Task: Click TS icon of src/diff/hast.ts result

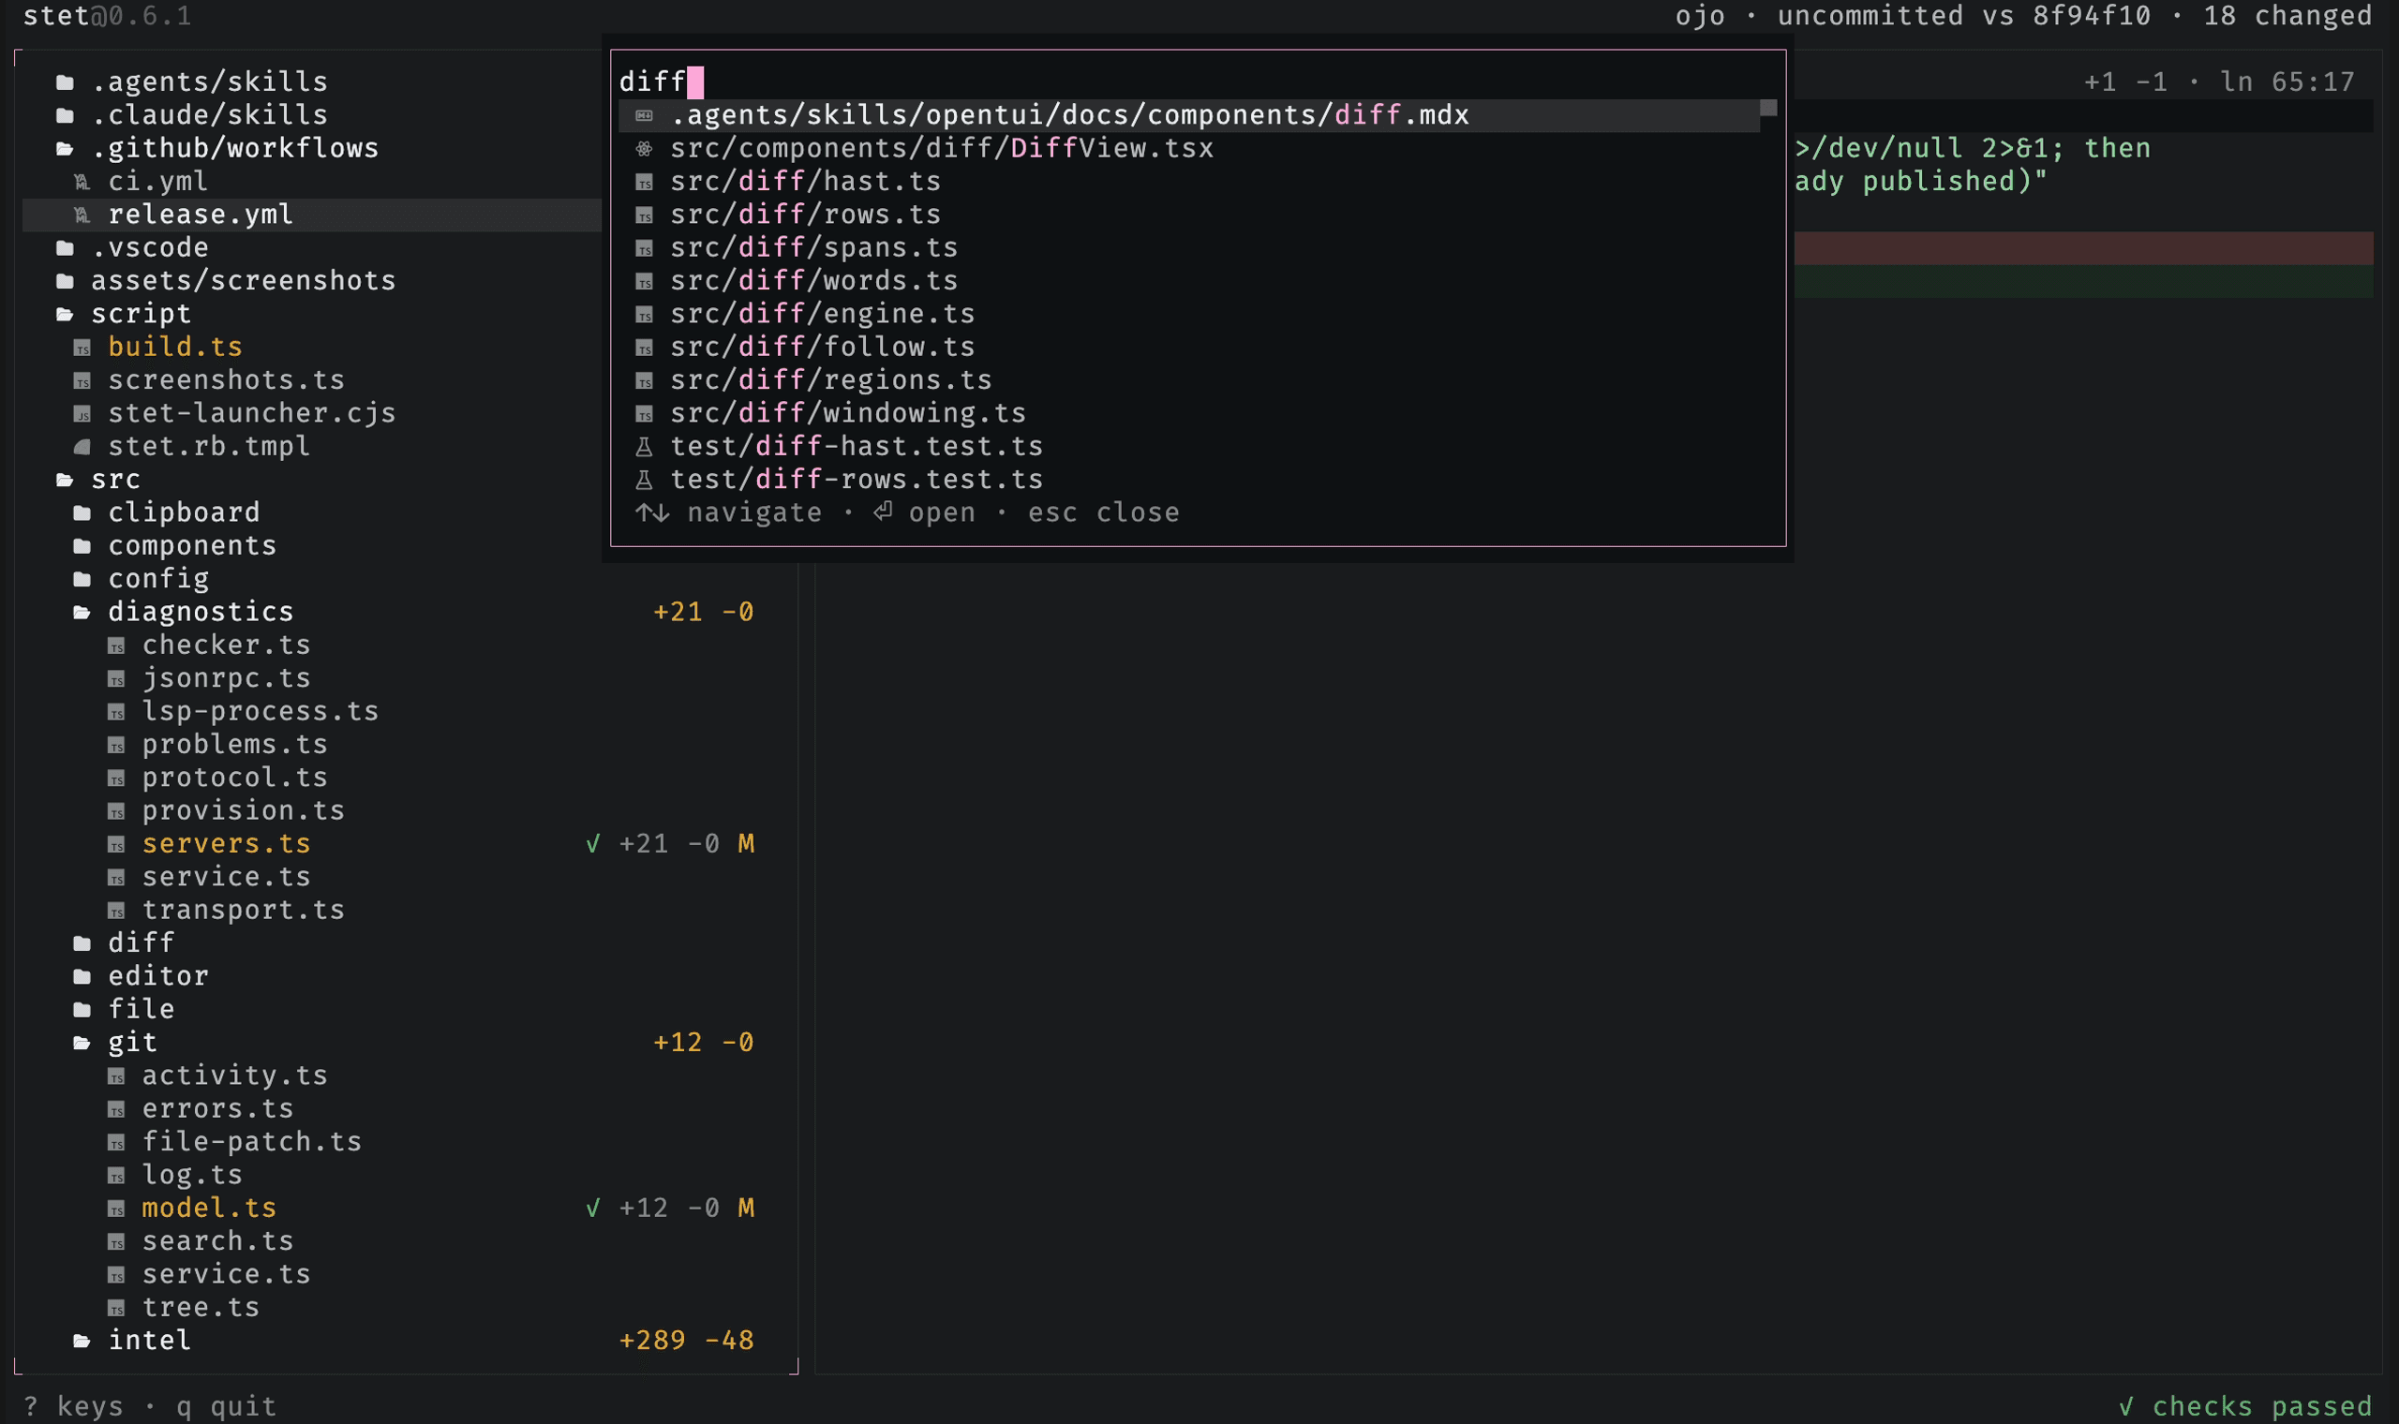Action: pos(645,183)
